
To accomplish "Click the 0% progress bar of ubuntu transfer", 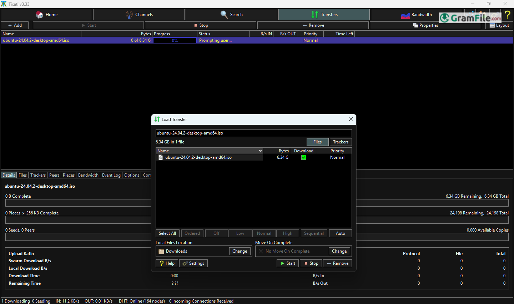I will pos(175,40).
